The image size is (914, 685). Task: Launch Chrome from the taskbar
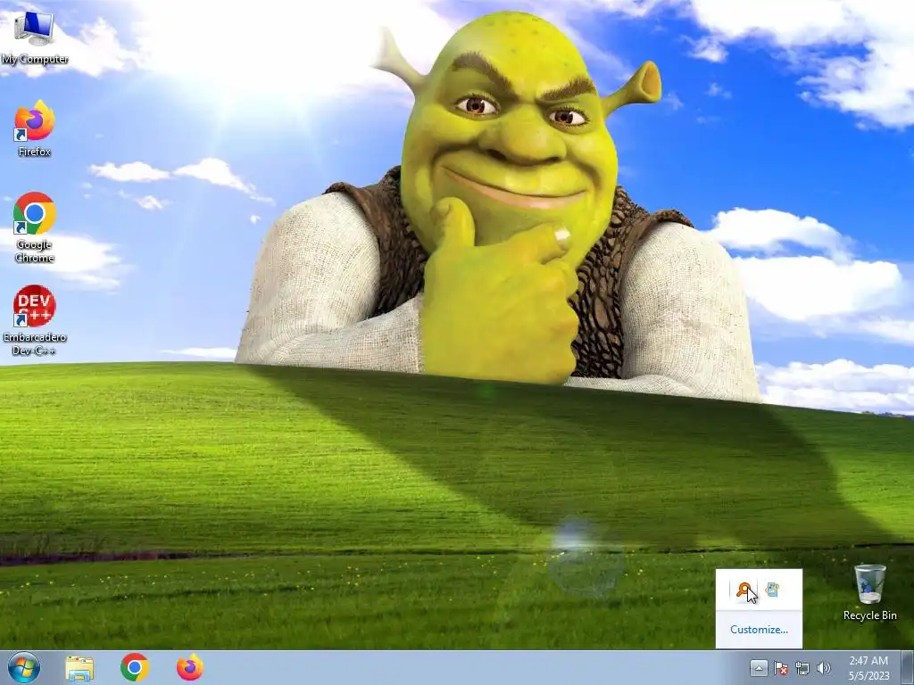click(x=135, y=667)
